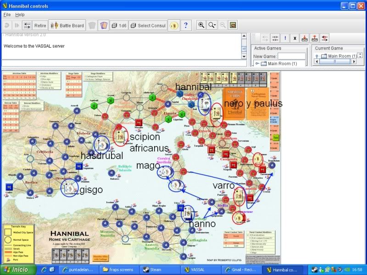Click the blue Saguntum walled city square
Screen dimensions: 367x275
[79, 166]
